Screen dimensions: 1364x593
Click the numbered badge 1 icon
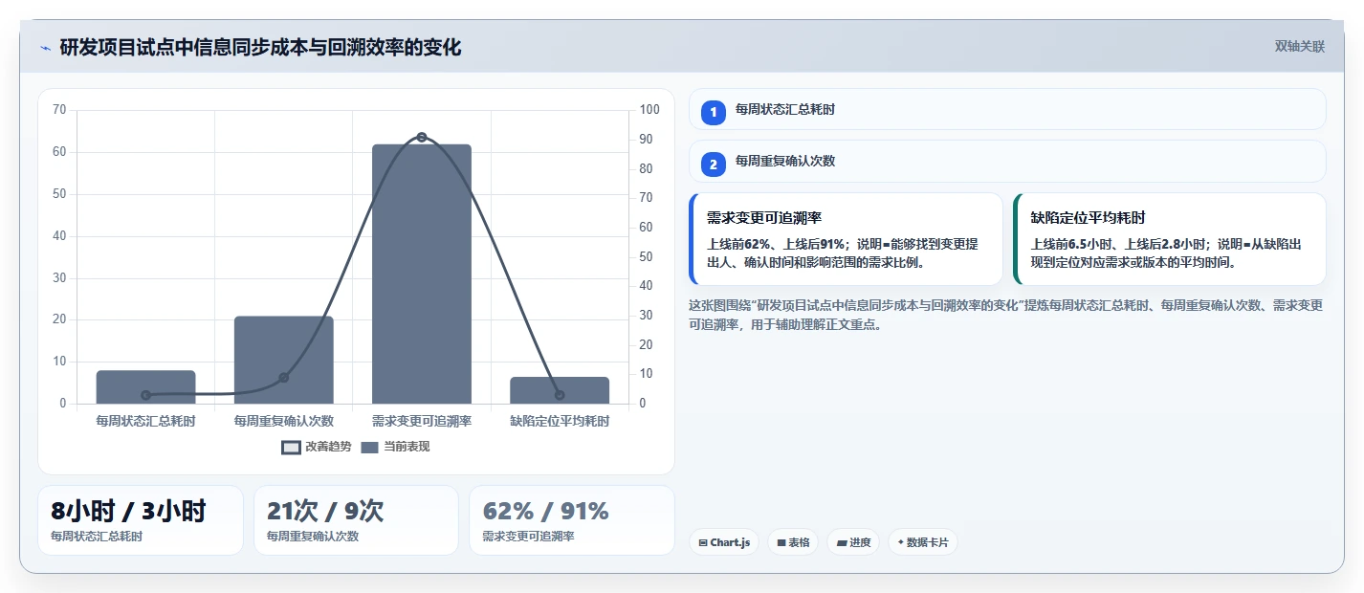point(714,112)
